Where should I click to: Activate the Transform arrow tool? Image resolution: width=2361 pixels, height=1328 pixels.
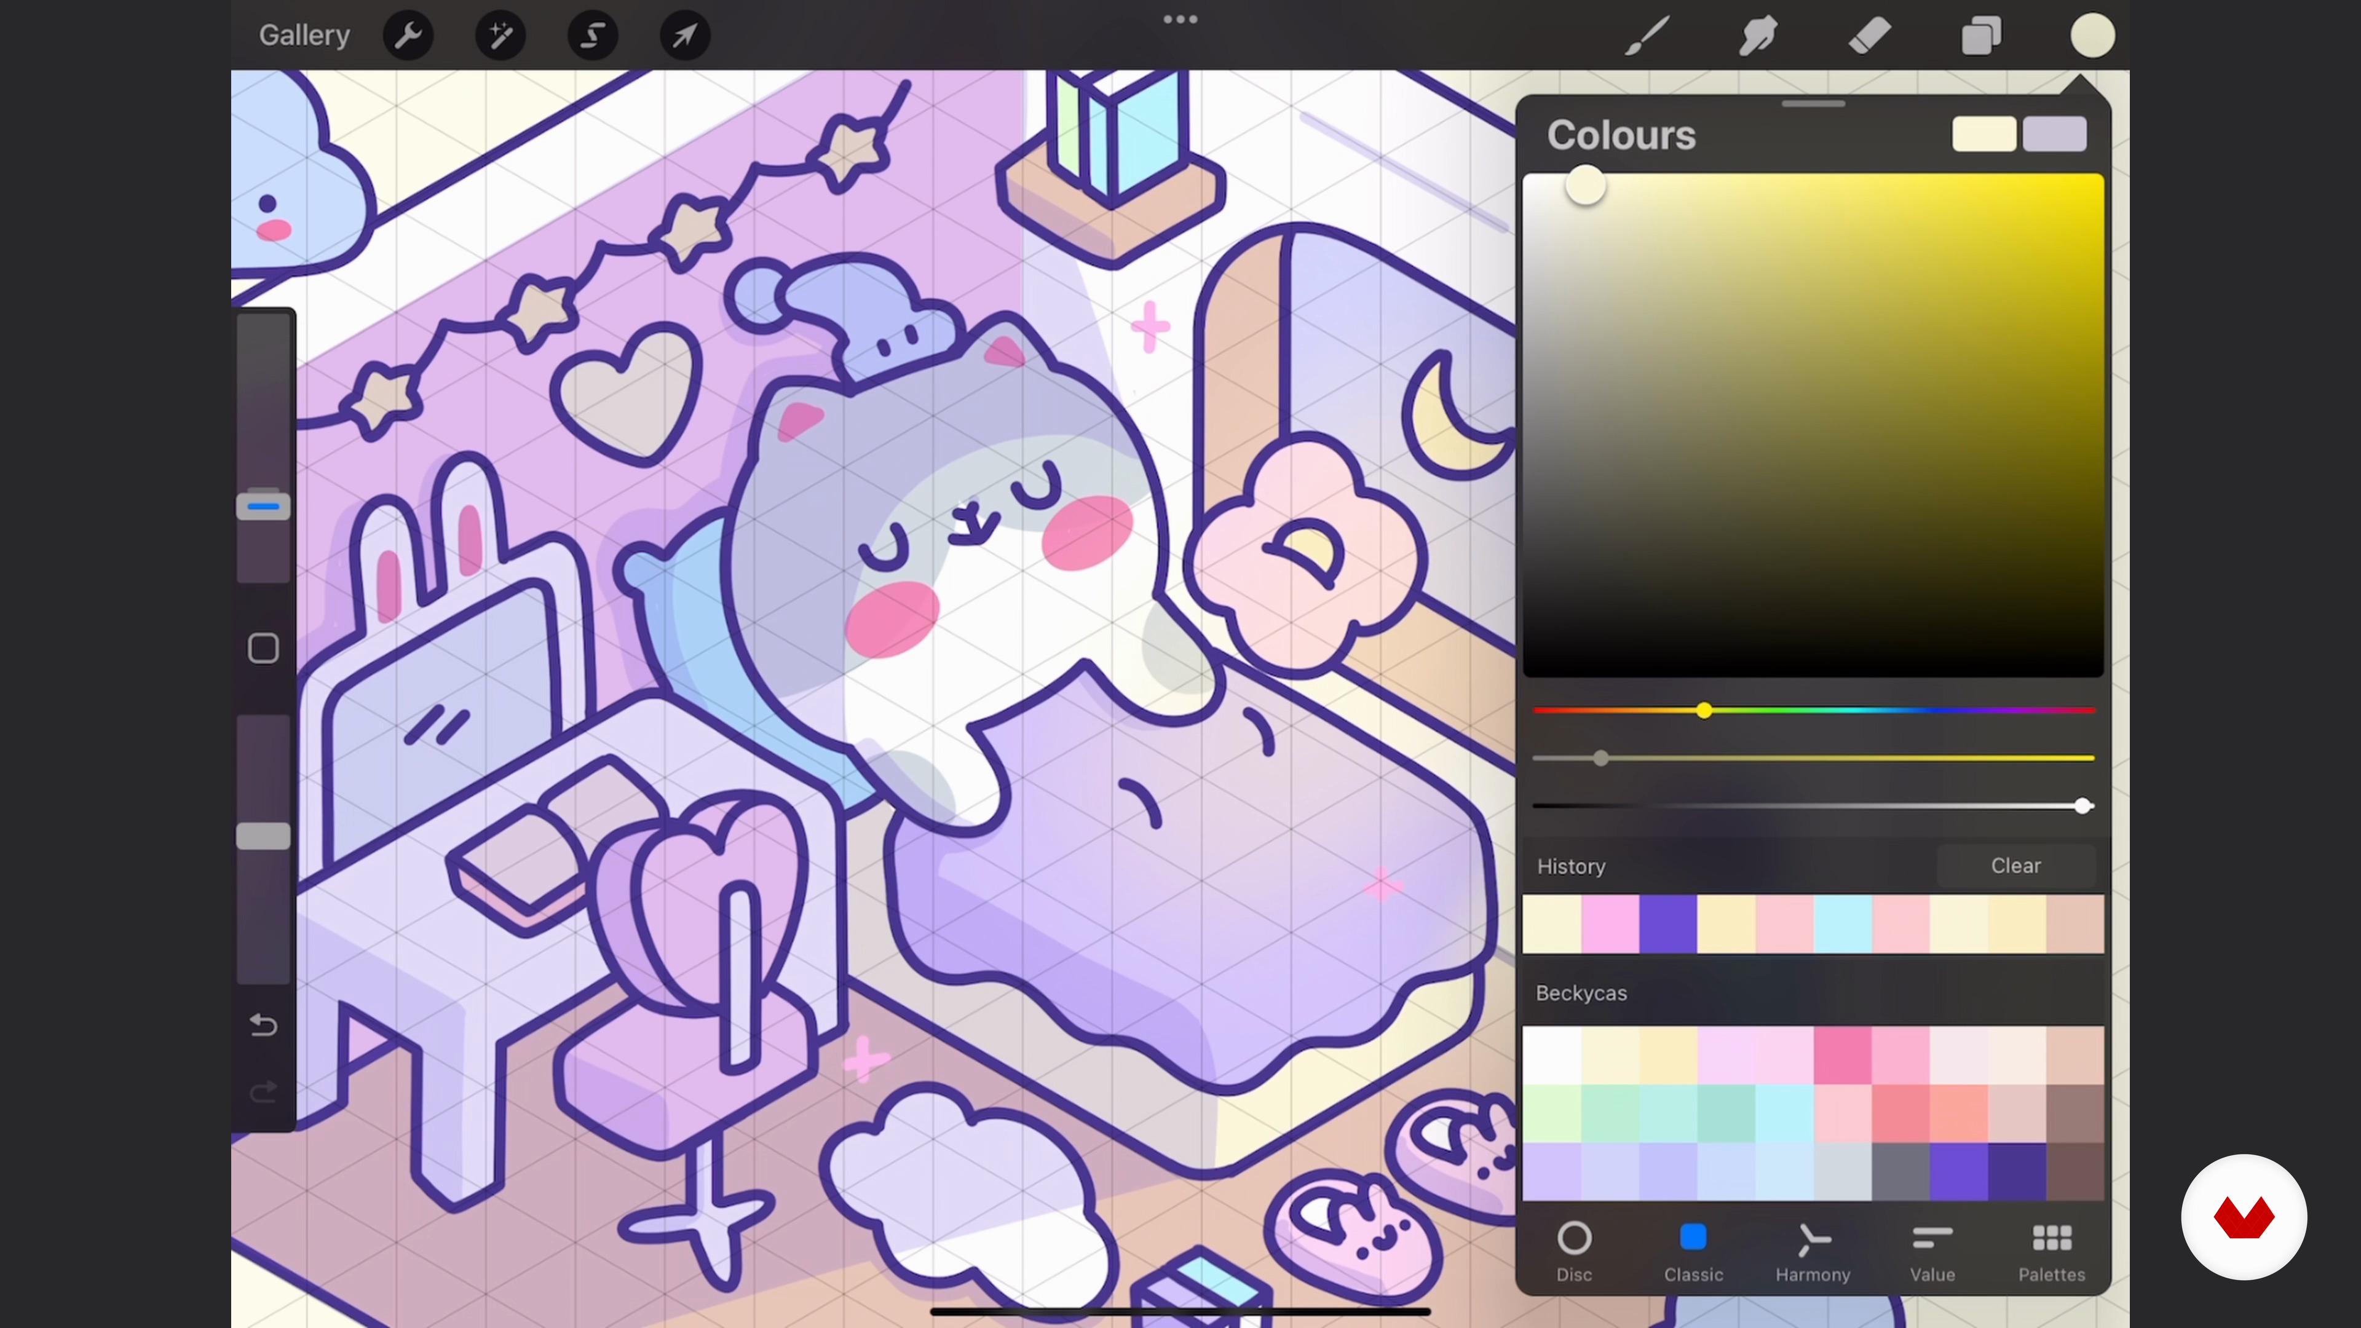[x=685, y=36]
